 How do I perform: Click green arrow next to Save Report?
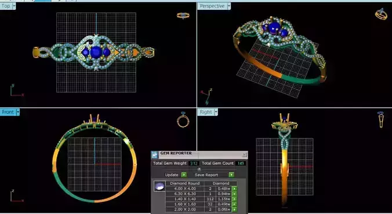click(231, 175)
